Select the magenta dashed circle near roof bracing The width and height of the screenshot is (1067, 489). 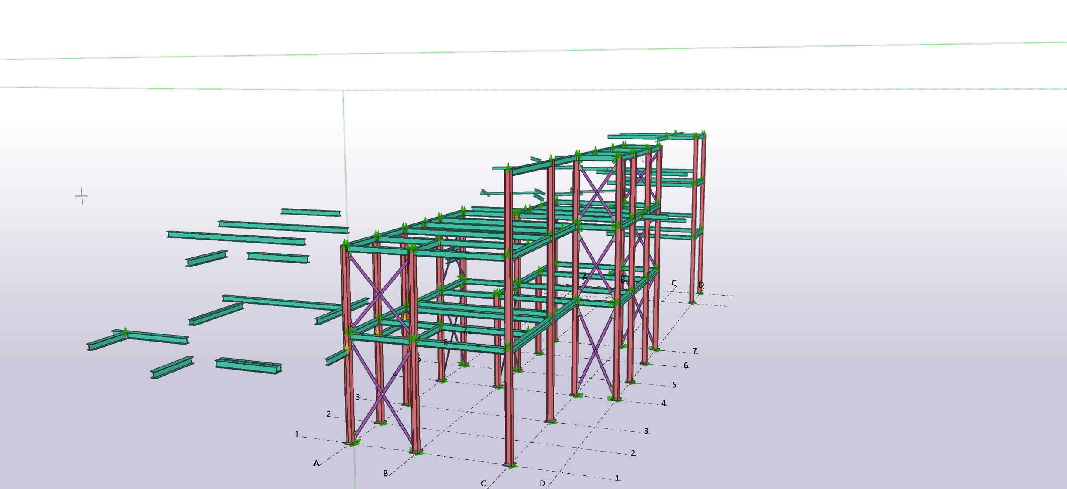[646, 159]
